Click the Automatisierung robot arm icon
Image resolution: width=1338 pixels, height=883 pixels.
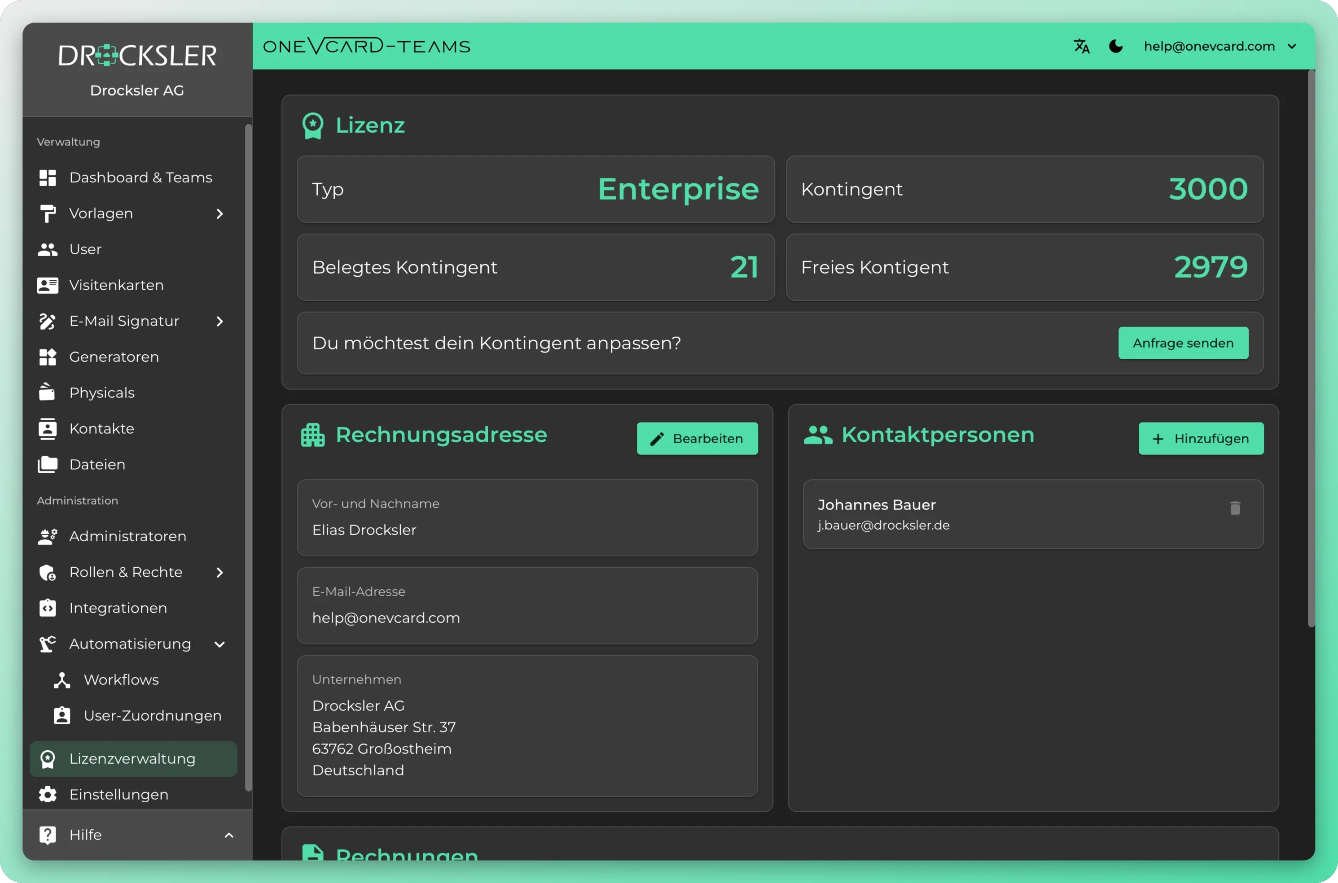tap(48, 644)
